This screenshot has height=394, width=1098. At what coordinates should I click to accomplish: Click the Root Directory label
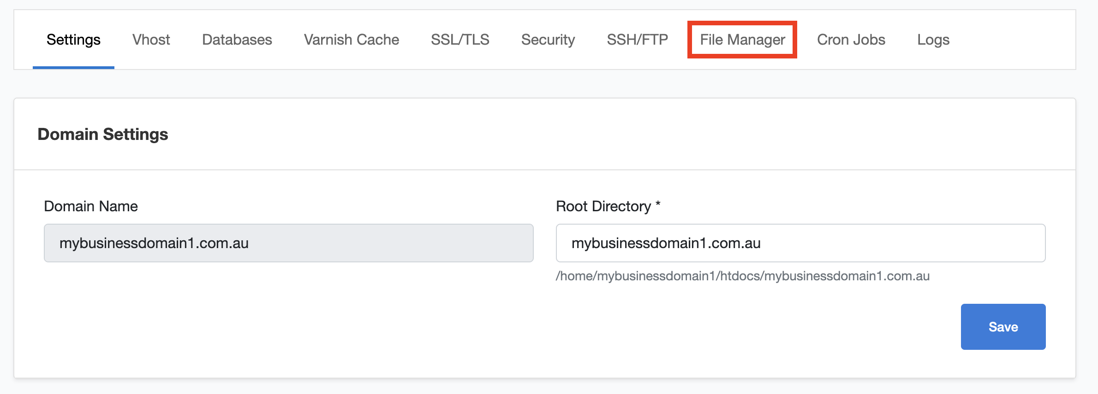pos(603,206)
